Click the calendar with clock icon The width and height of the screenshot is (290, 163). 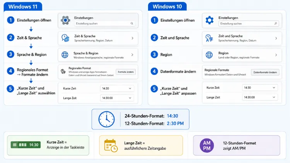111,146
